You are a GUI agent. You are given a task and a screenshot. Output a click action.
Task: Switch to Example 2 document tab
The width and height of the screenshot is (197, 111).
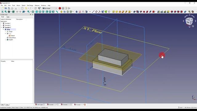click(x=66, y=105)
